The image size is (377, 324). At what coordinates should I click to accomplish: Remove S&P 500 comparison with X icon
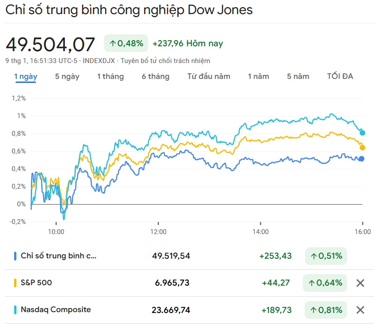click(360, 283)
